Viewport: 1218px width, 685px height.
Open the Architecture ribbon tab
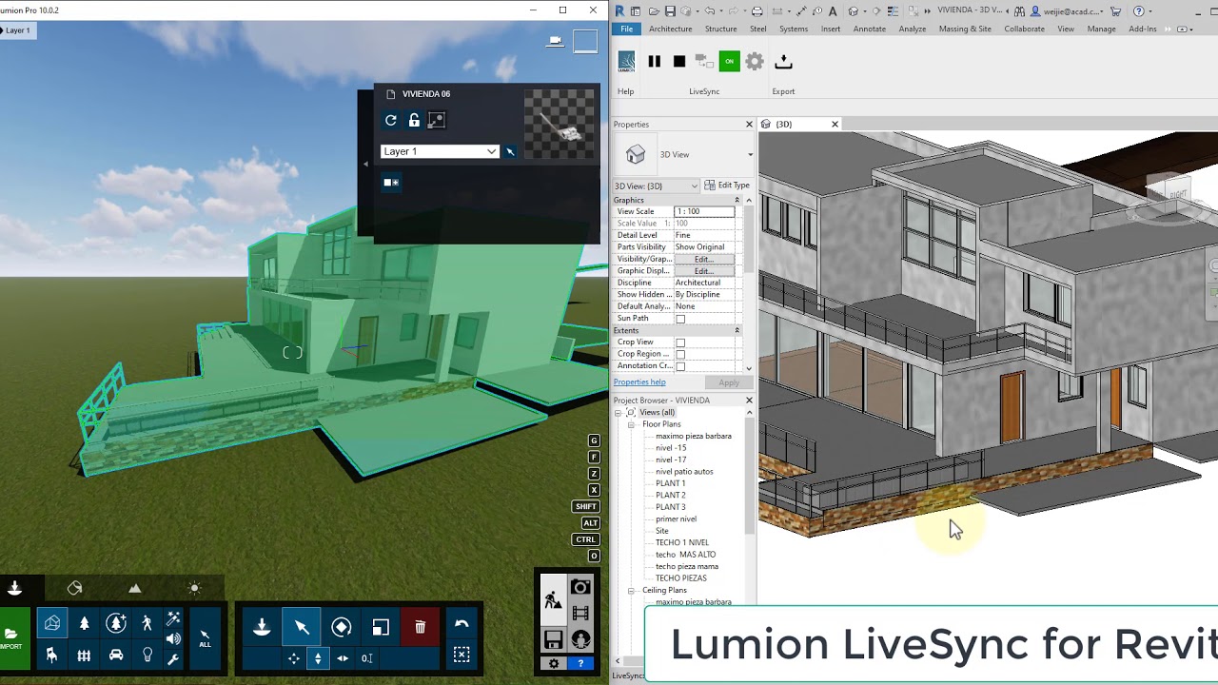(671, 29)
